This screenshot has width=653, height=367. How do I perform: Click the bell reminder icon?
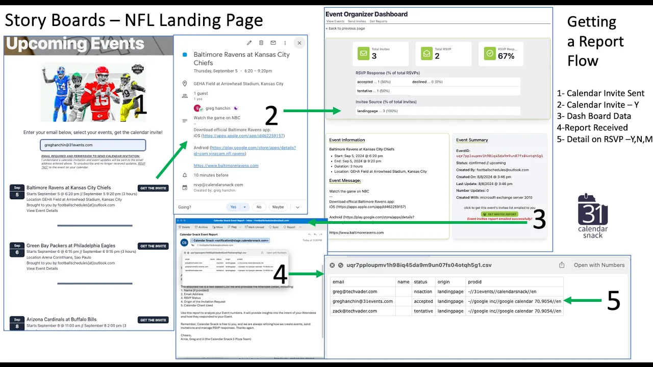[x=185, y=175]
